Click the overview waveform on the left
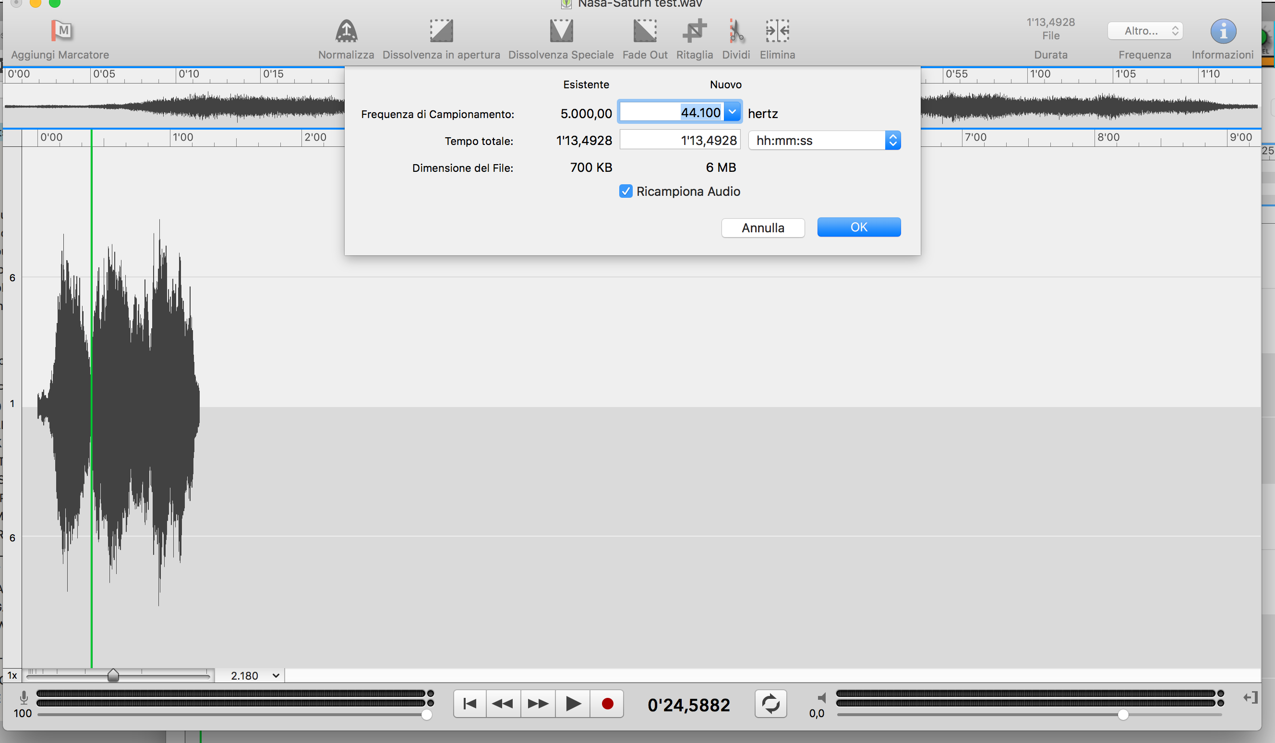 (x=175, y=106)
